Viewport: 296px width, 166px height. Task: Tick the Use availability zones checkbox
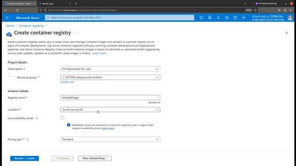click(x=63, y=118)
